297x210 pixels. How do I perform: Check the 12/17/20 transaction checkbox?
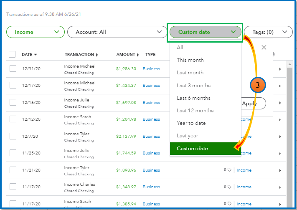[x=13, y=85]
